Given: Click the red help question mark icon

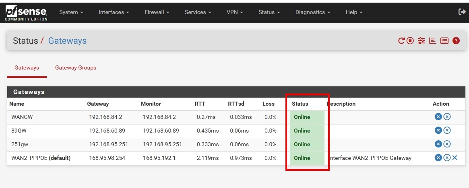Looking at the screenshot, I should (x=456, y=41).
